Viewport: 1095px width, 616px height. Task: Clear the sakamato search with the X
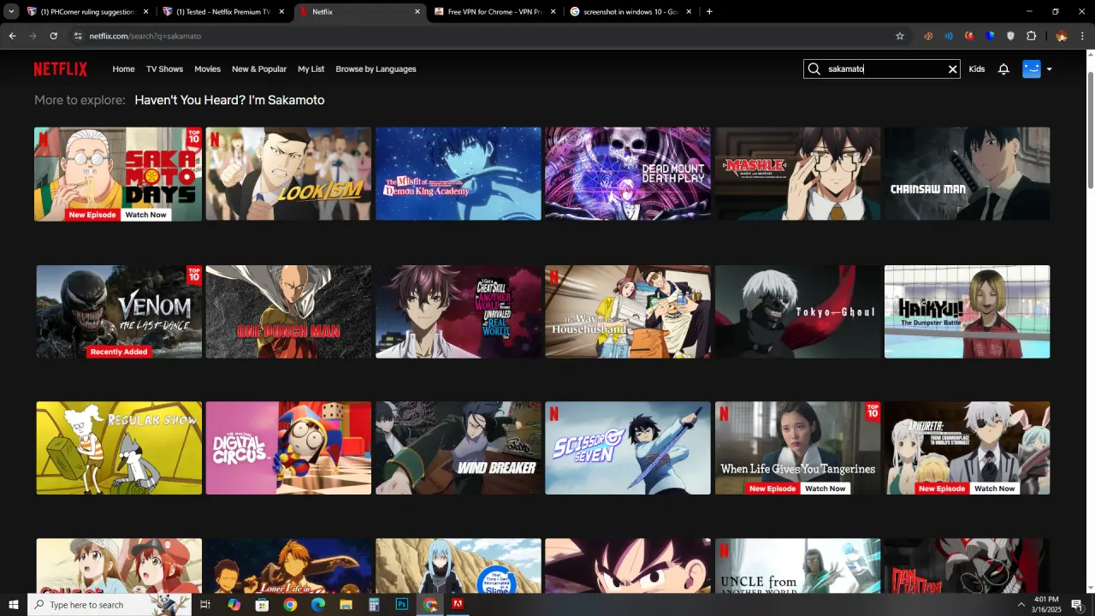pos(952,69)
